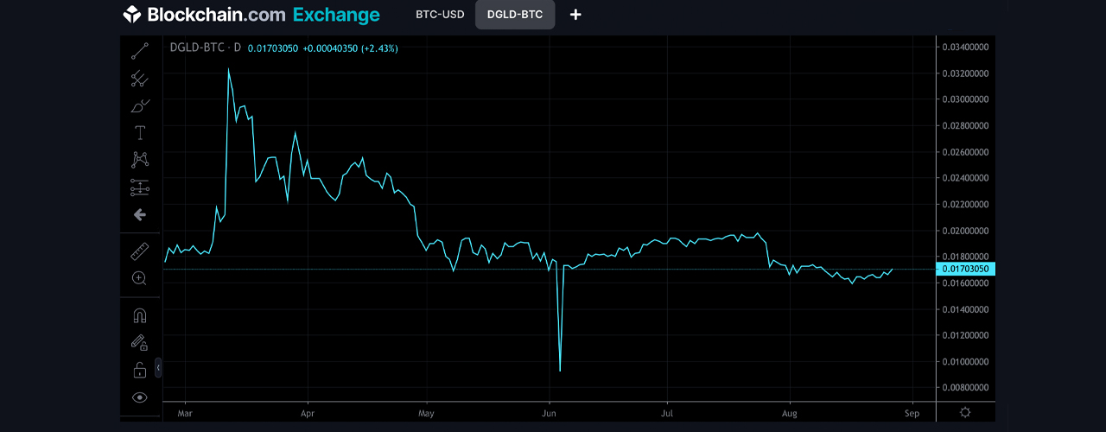Image resolution: width=1106 pixels, height=432 pixels.
Task: Open Blockchain.com Exchange logo home link
Action: click(x=251, y=15)
